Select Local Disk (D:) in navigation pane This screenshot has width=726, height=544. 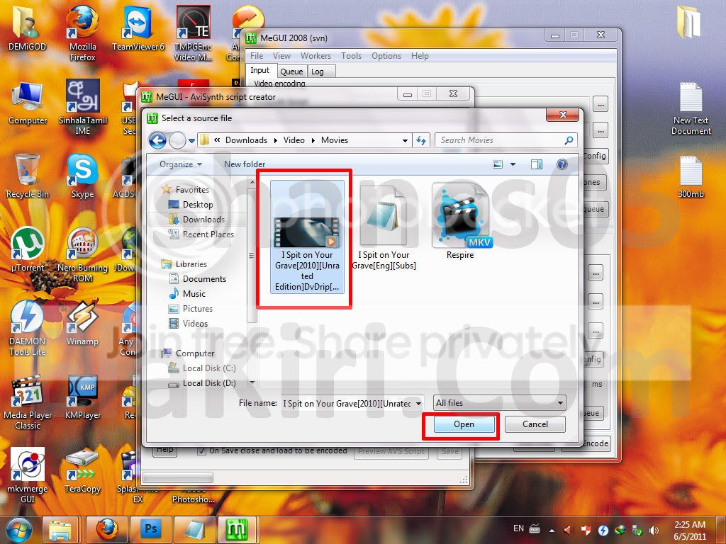[202, 383]
